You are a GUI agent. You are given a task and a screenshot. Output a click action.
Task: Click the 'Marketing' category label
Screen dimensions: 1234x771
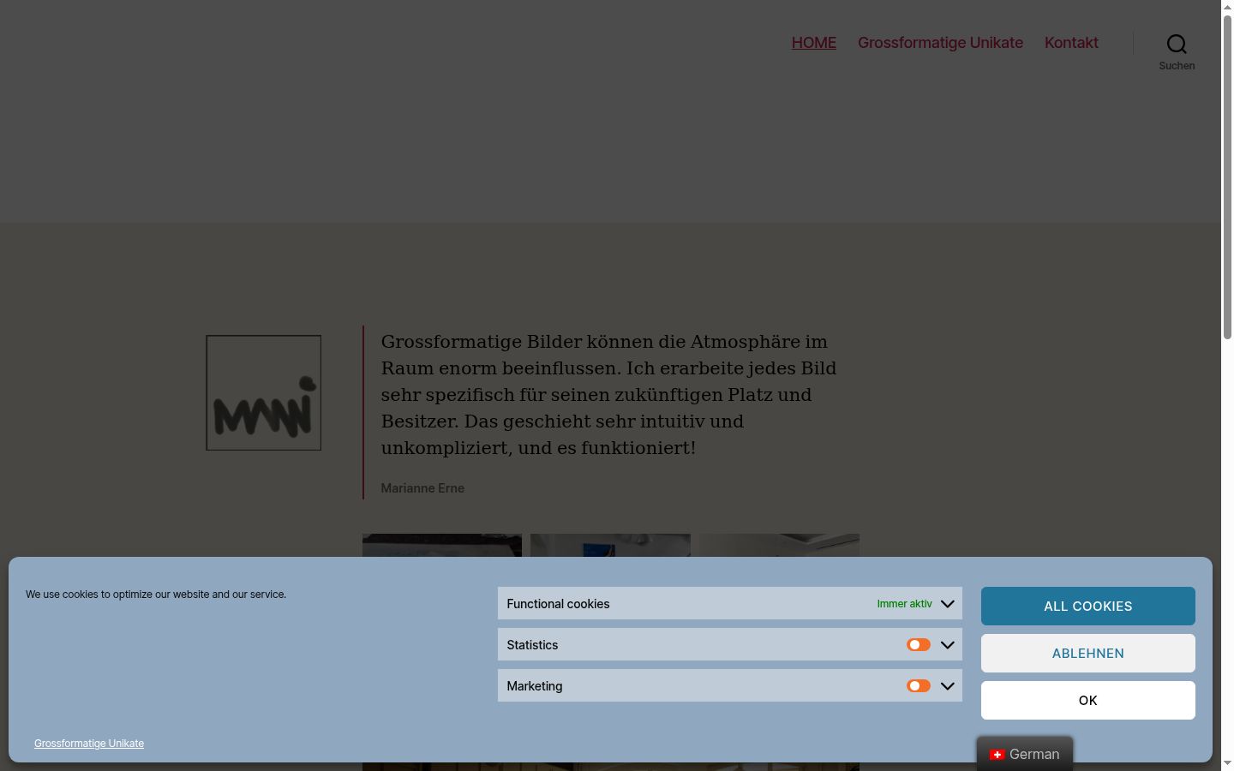click(x=535, y=686)
